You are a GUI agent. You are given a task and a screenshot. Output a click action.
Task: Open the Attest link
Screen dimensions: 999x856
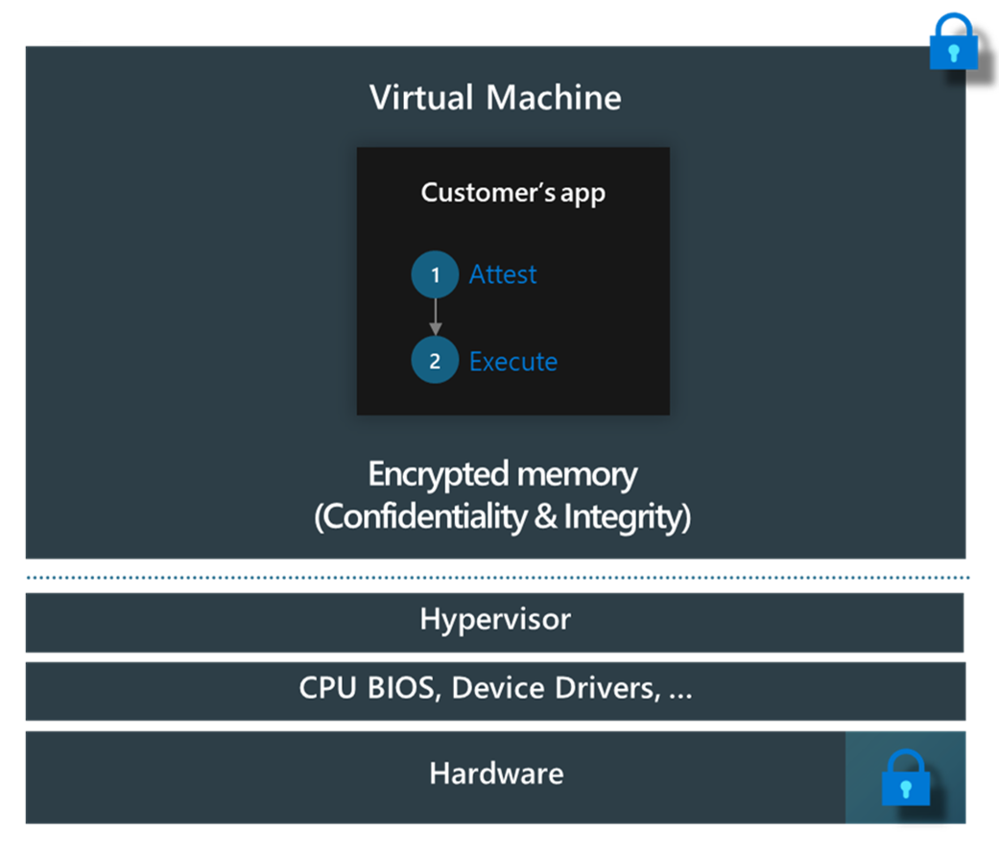click(502, 273)
